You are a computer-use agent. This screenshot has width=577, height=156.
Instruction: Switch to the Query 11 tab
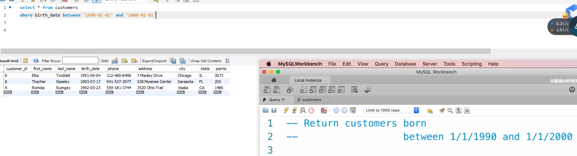coord(277,100)
